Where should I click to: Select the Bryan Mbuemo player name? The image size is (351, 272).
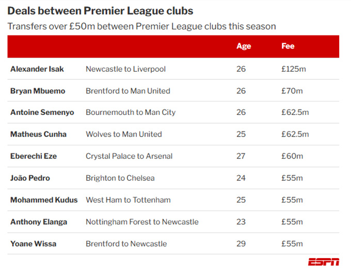click(x=38, y=91)
